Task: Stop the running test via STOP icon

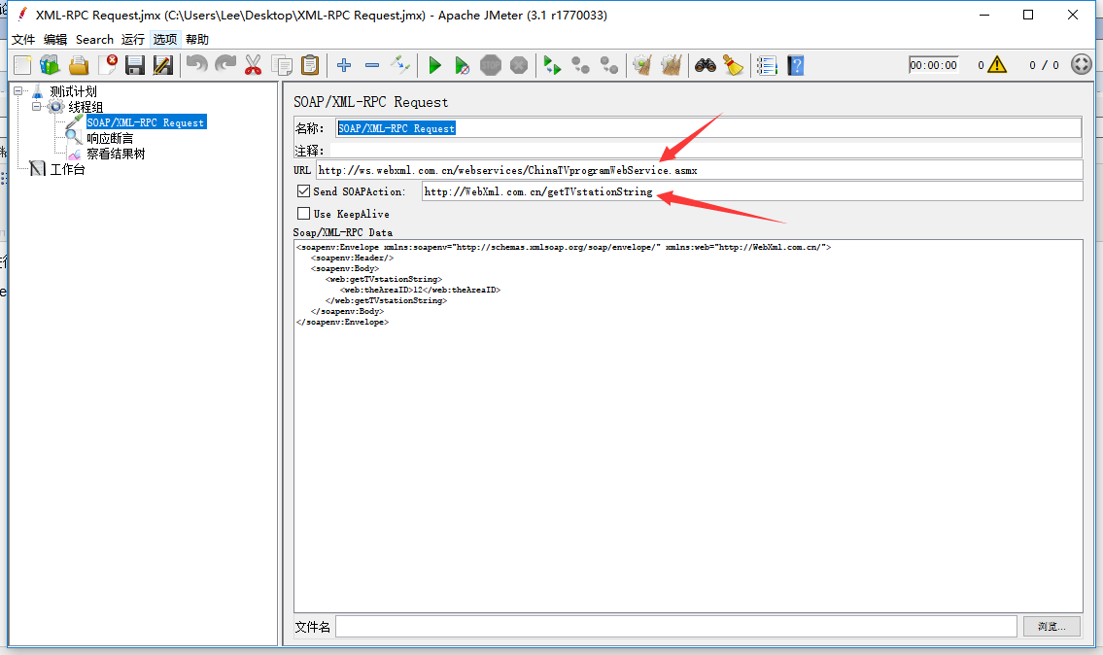Action: 491,65
